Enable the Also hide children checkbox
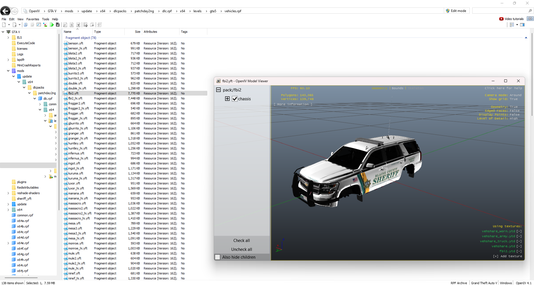This screenshot has width=534, height=285. click(218, 257)
